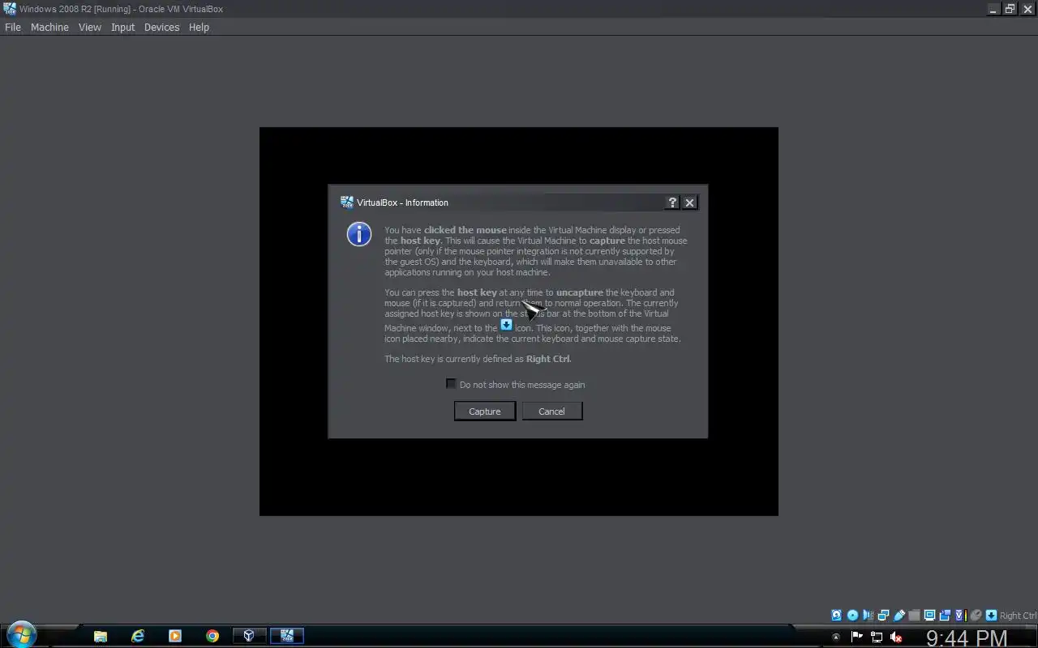The height and width of the screenshot is (648, 1038).
Task: Click the VirtualBox window title bar icon
Action: point(10,9)
